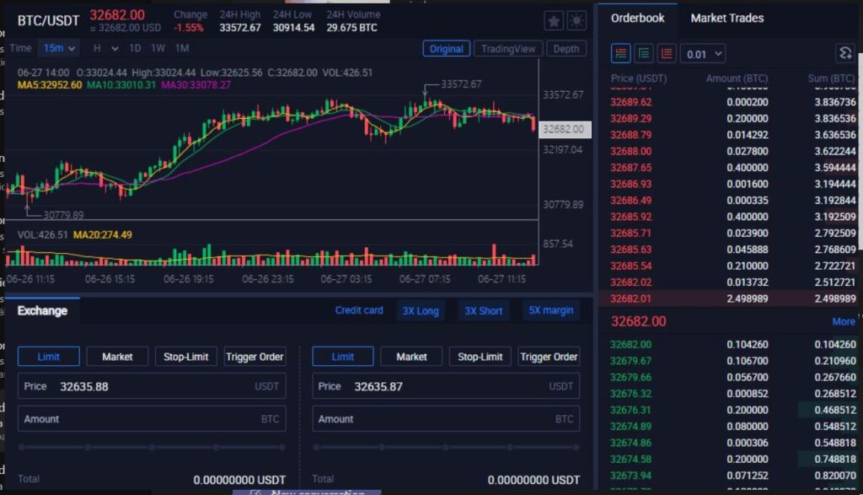Click ask price 32685.92 in orderbook
The height and width of the screenshot is (495, 863).
click(630, 217)
